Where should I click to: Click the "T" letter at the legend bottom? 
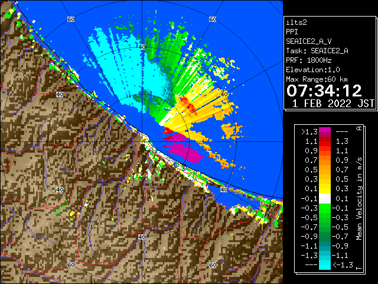[359, 268]
